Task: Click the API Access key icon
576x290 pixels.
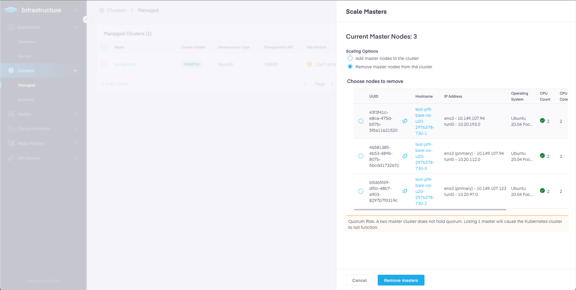Action: pyautogui.click(x=11, y=158)
